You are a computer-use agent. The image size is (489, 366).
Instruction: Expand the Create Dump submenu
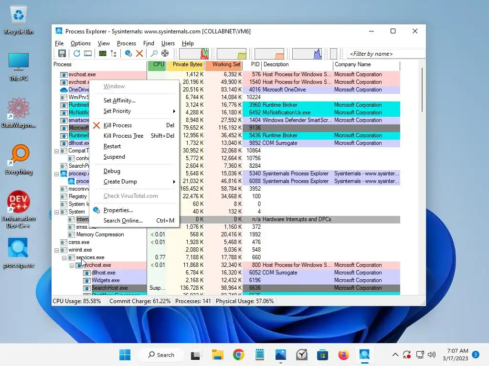click(134, 182)
